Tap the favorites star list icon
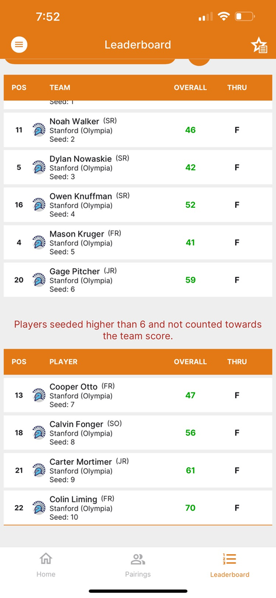276x598 pixels. coord(259,46)
